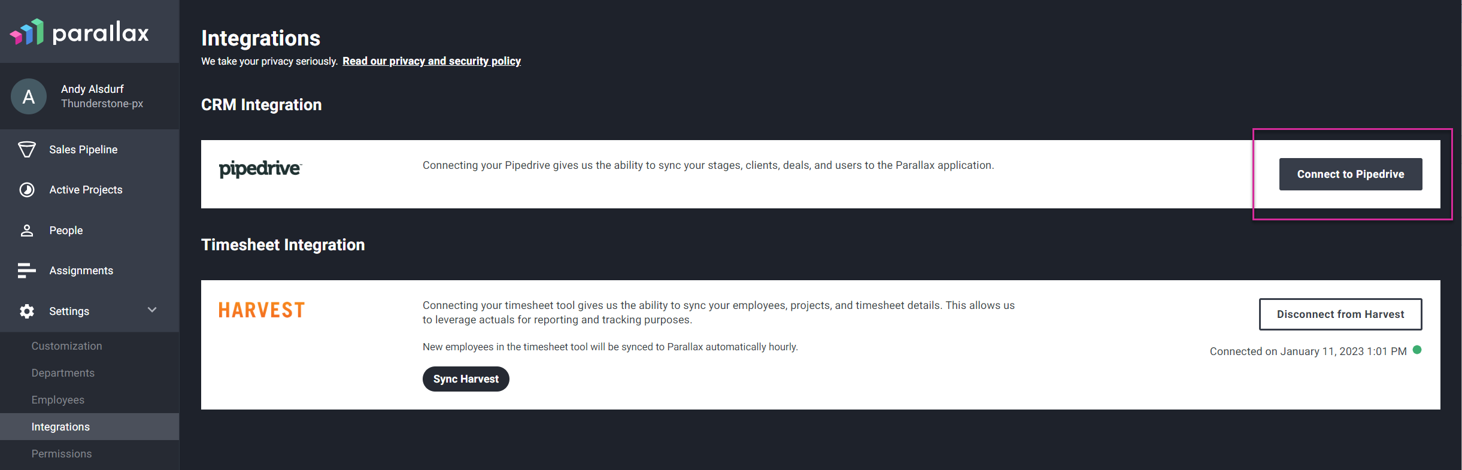Open the privacy and security policy link
1462x470 pixels.
[432, 61]
